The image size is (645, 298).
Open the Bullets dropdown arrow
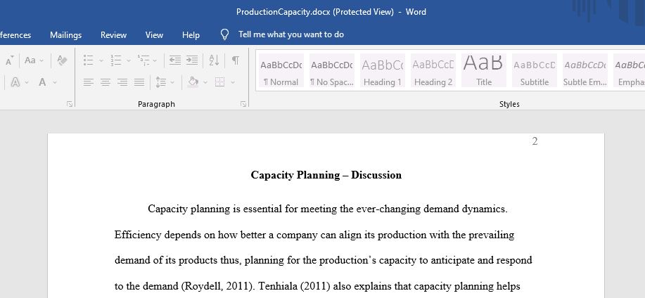point(101,61)
